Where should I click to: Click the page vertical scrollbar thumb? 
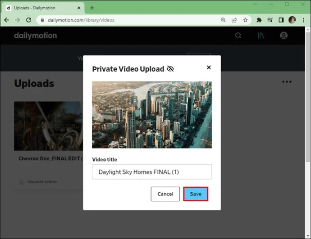308,97
